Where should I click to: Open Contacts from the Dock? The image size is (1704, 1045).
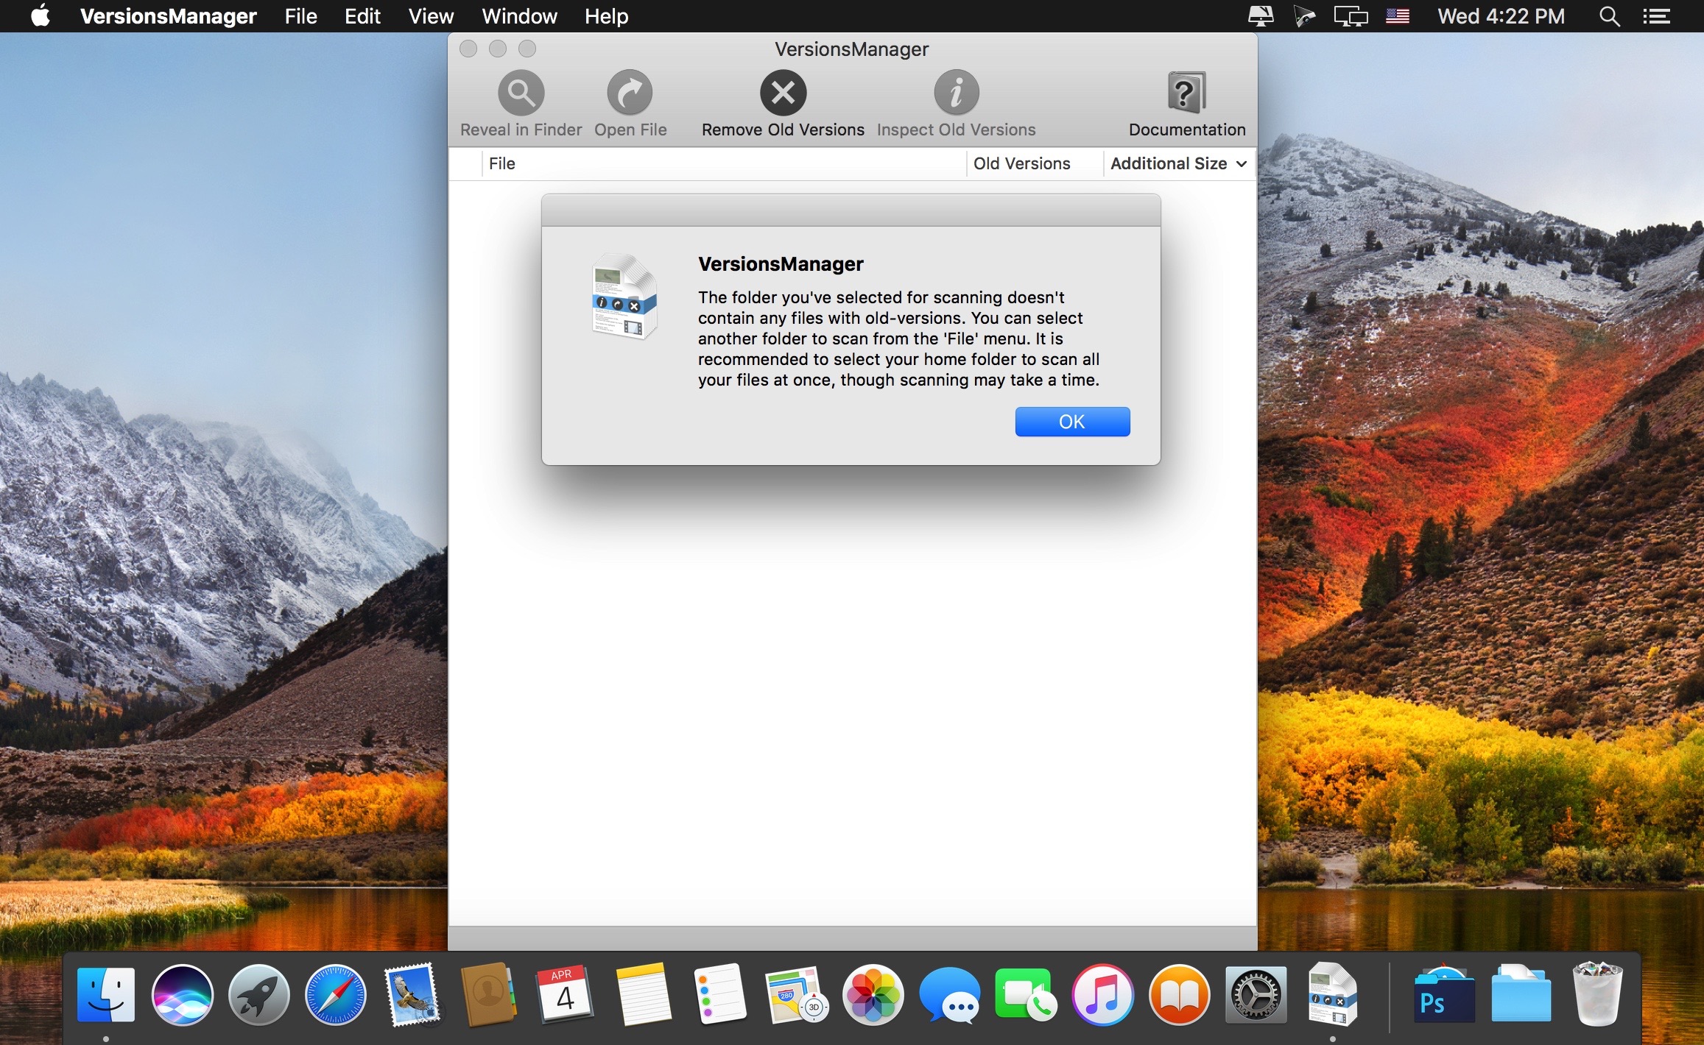(x=489, y=996)
